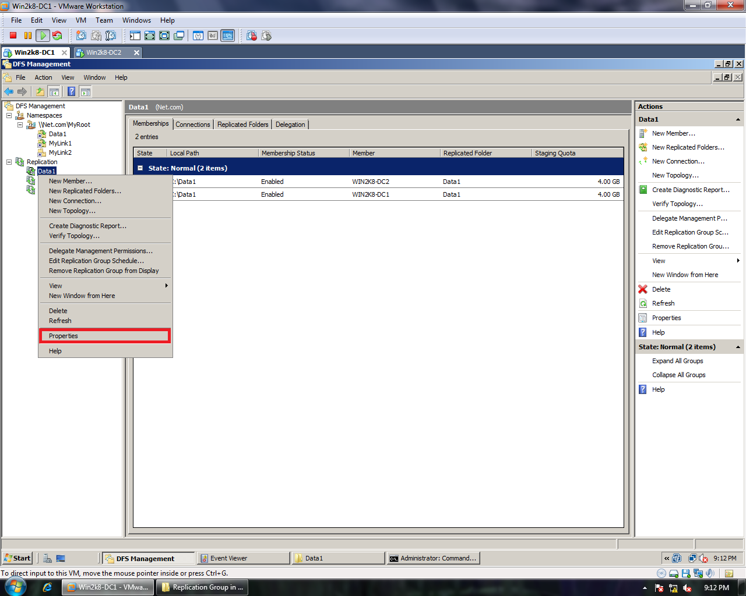746x596 pixels.
Task: Click the Create Diagnostic Report green book icon
Action: point(643,189)
